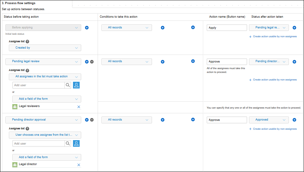Open the Created by assignee dropdown

click(x=45, y=48)
